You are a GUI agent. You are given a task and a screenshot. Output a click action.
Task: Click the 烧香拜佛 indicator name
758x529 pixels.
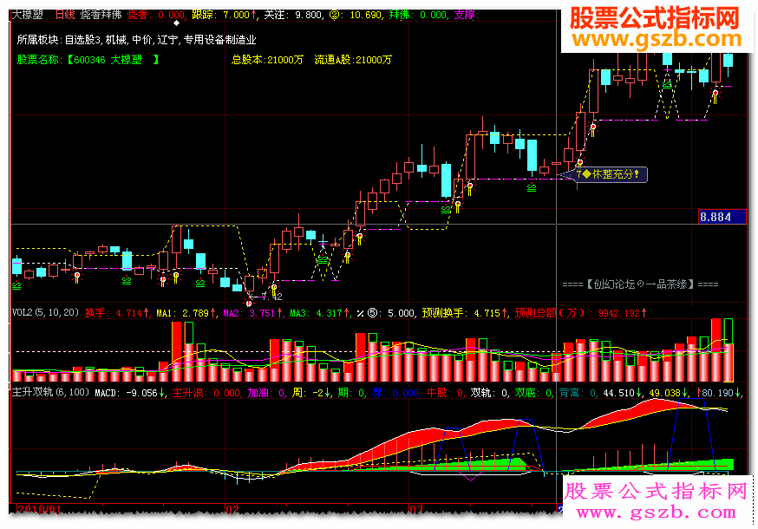coord(101,15)
